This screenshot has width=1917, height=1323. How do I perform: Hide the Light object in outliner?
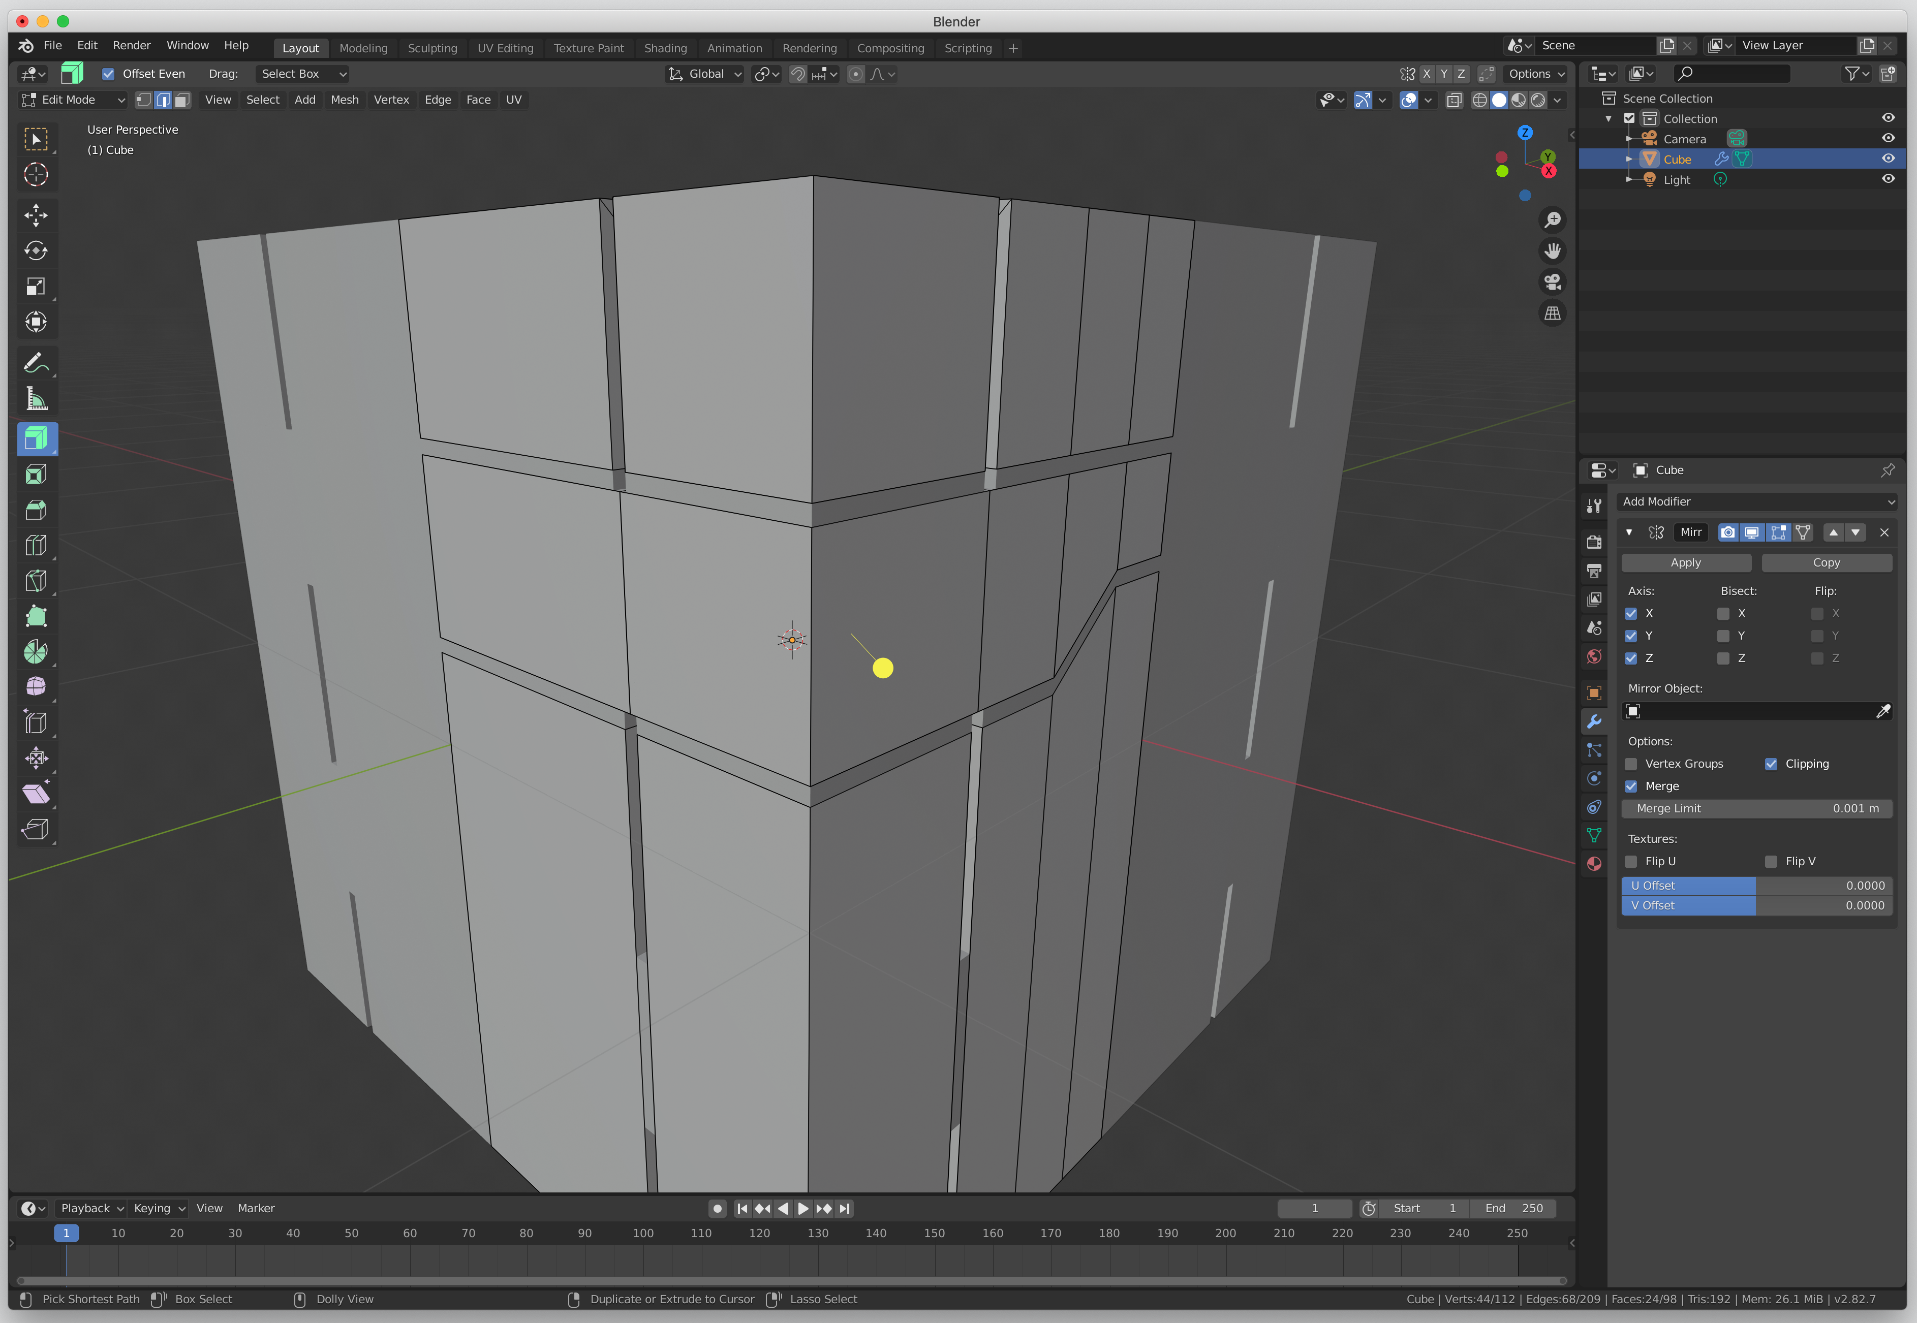pyautogui.click(x=1888, y=179)
